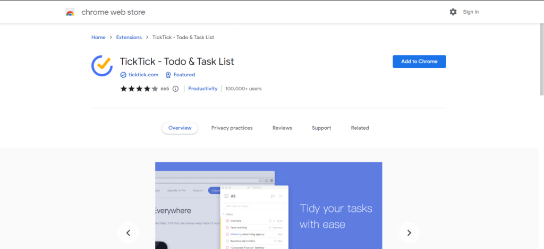Click the verified badge beside ticktick.com
This screenshot has height=249, width=544.
[x=123, y=75]
